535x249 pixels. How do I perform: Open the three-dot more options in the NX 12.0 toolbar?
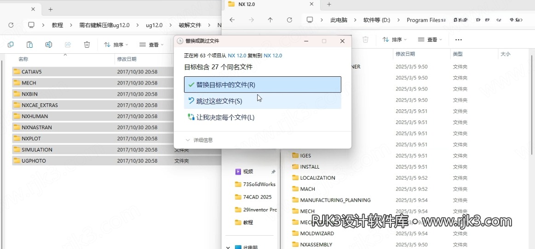click(x=459, y=40)
